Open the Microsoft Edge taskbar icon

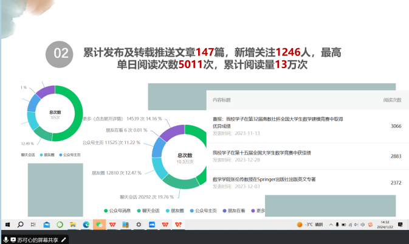(86, 225)
